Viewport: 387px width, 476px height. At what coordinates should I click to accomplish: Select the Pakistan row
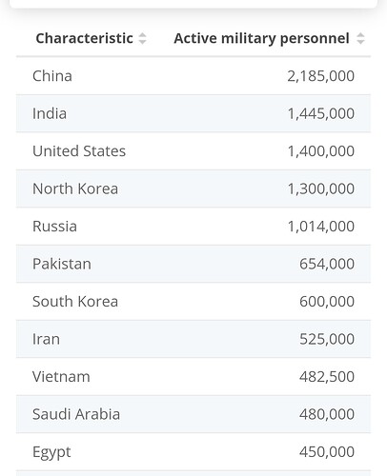coord(193,264)
